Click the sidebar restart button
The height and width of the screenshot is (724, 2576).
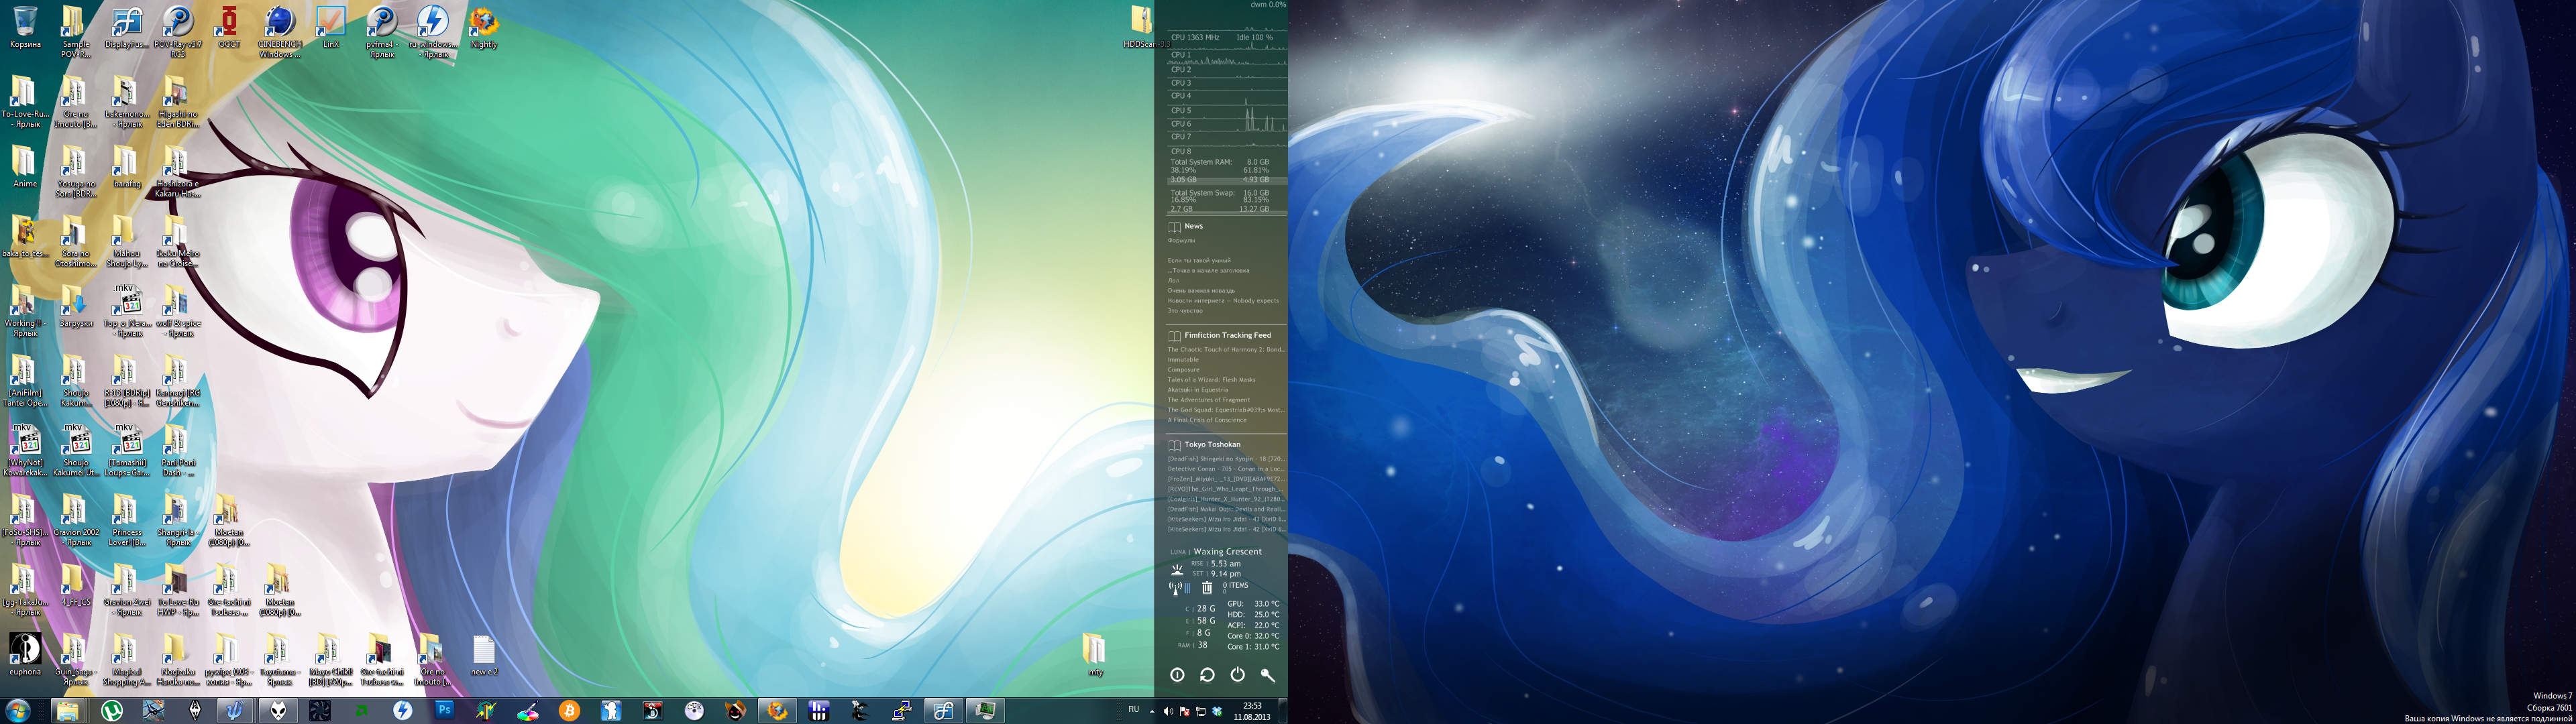tap(1207, 675)
